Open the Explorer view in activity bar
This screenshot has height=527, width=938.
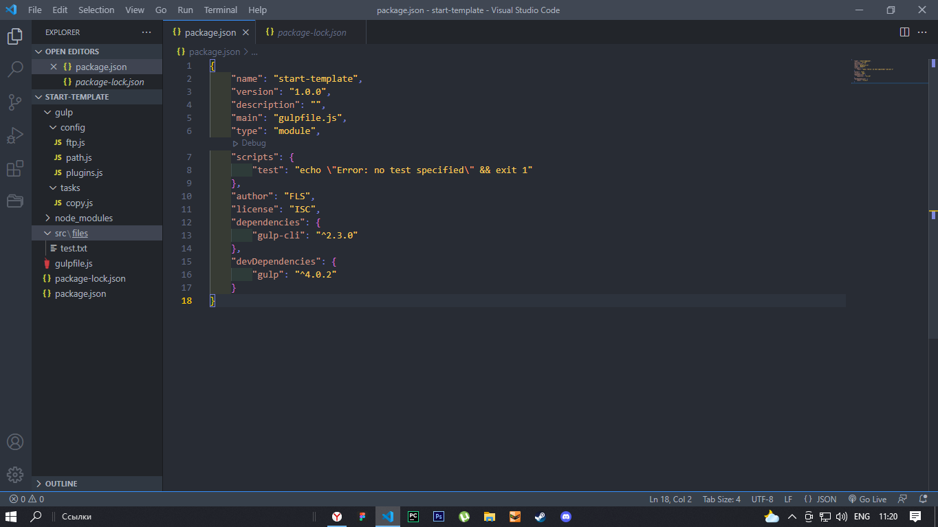15,36
